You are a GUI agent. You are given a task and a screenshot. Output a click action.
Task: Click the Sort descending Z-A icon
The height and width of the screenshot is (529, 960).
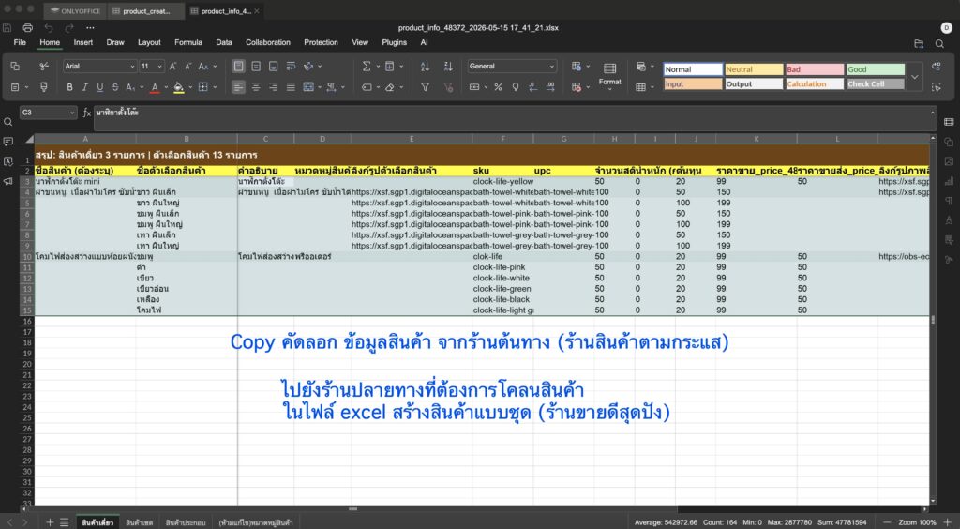(448, 66)
